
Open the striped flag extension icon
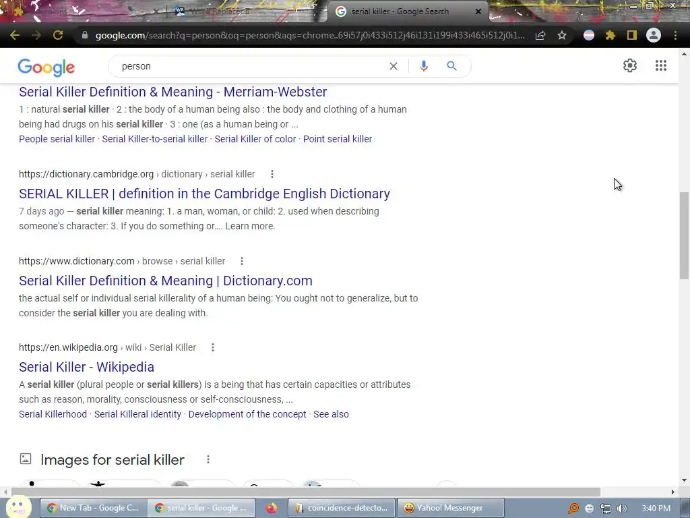pyautogui.click(x=589, y=35)
